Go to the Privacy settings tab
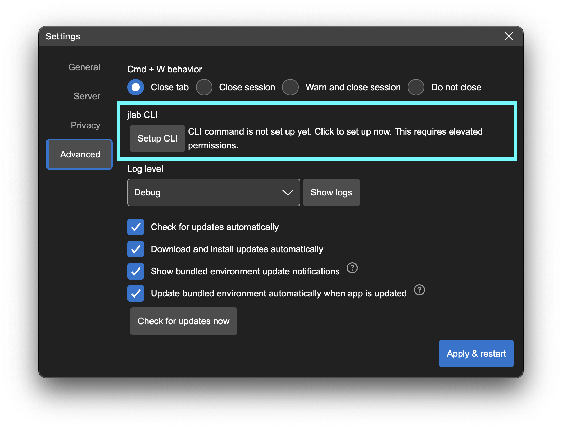Viewport: 562px width, 429px height. 85,125
